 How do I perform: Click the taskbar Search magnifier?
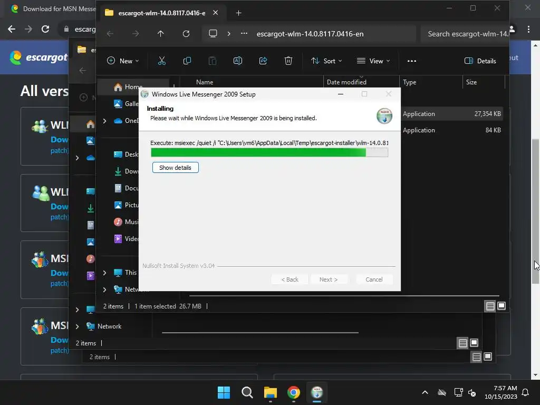pos(247,392)
